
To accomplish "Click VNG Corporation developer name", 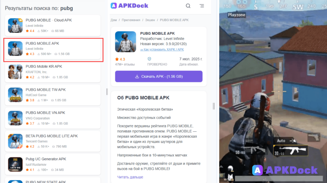I will pos(38,118).
